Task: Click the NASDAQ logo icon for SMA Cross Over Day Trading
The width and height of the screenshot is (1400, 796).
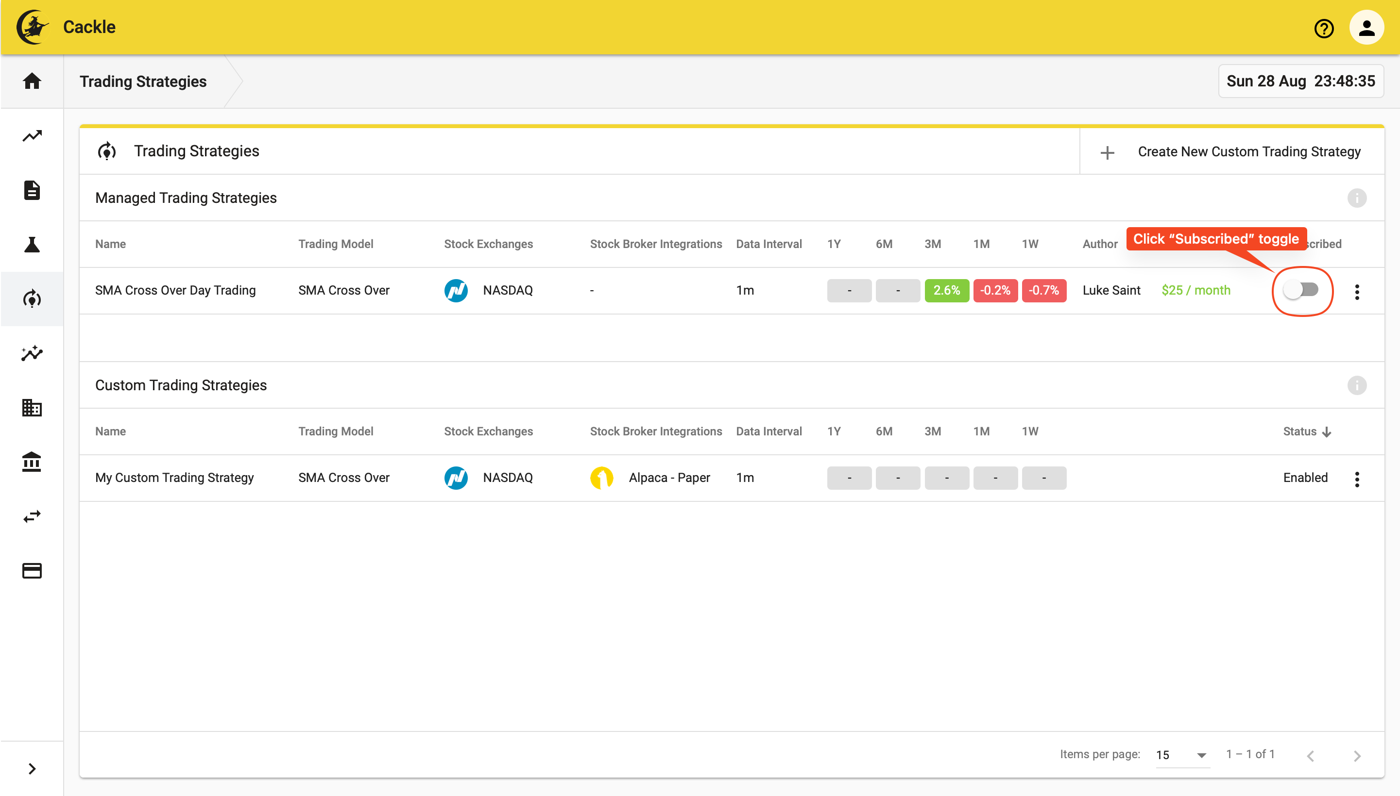Action: point(457,291)
